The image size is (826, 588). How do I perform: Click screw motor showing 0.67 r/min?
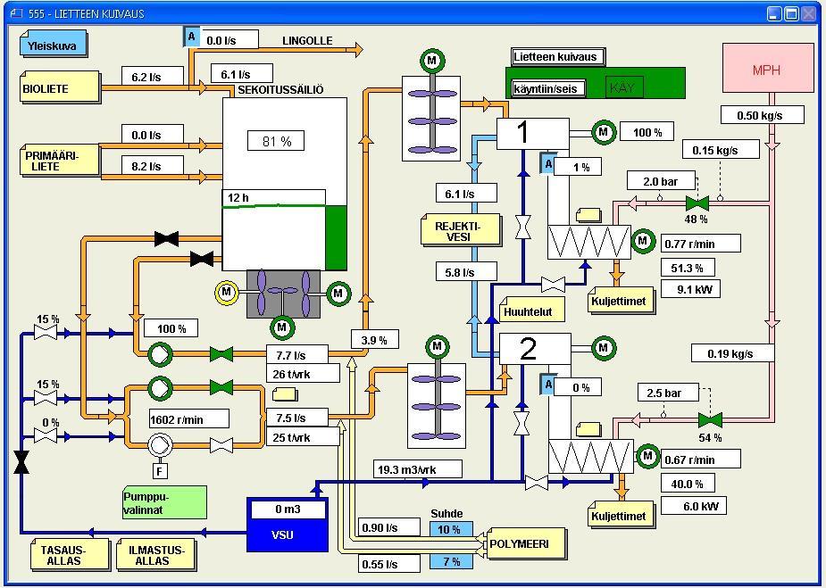[x=647, y=456]
